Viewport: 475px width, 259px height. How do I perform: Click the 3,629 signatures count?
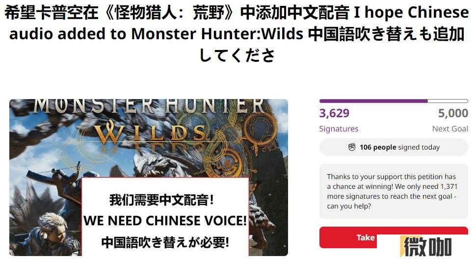point(334,113)
